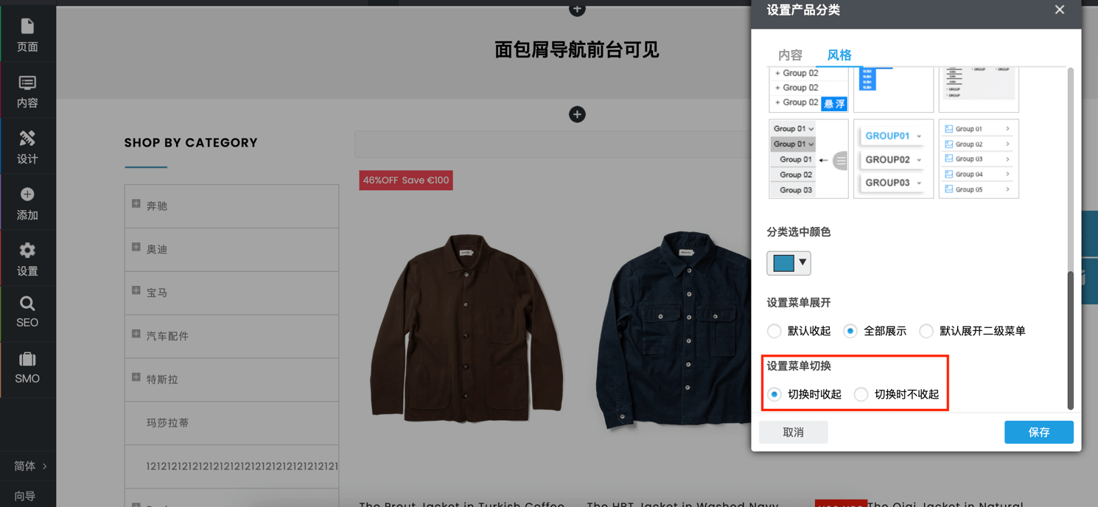1098x507 pixels.
Task: Click the 保存 save button
Action: [1038, 432]
